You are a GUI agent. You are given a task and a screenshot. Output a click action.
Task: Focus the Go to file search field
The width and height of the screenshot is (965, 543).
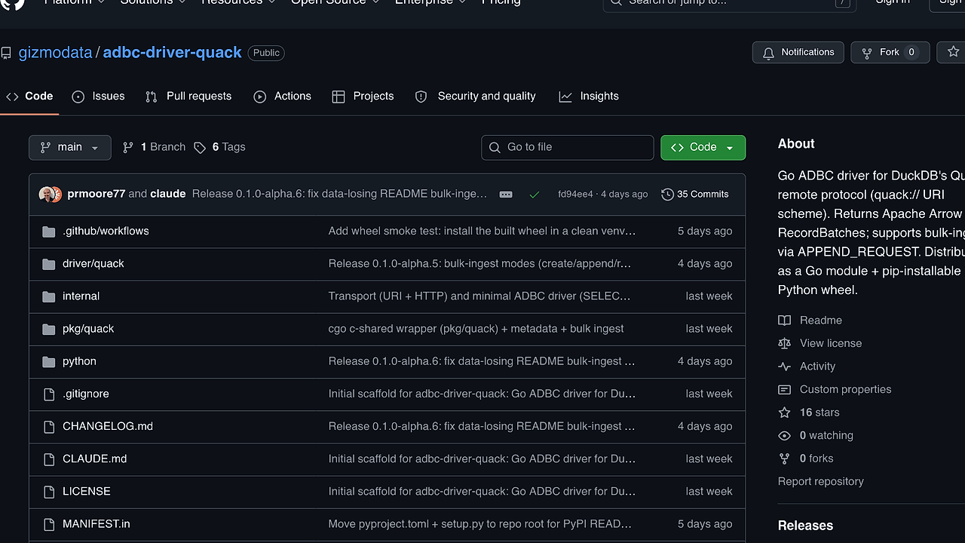point(567,147)
